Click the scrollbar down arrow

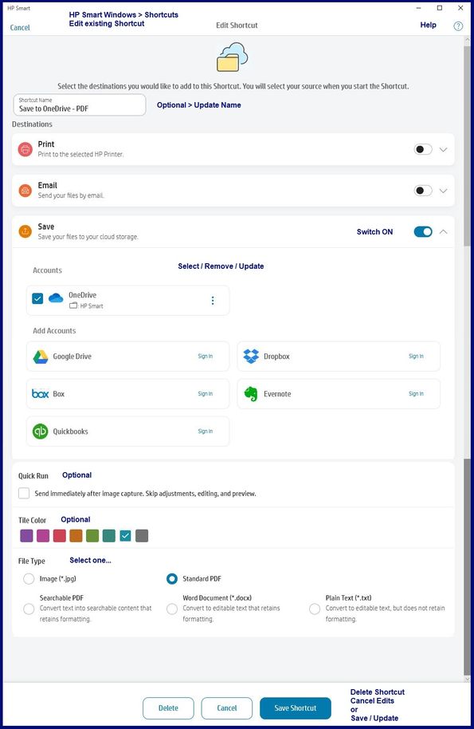click(x=467, y=679)
